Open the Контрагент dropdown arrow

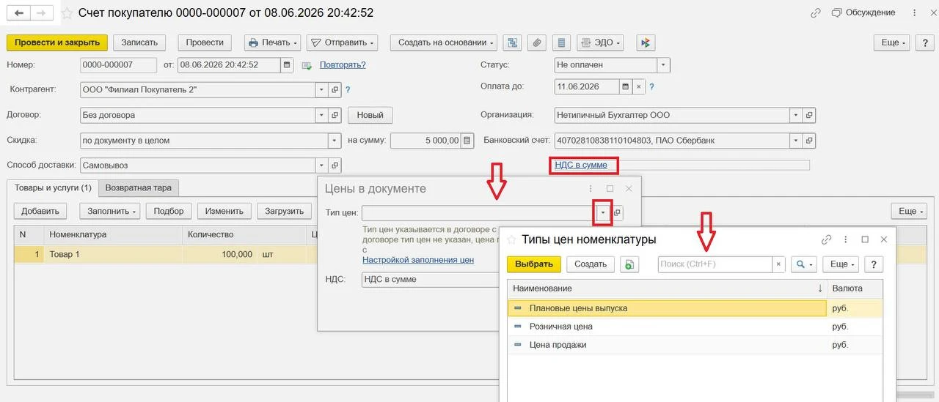point(321,90)
